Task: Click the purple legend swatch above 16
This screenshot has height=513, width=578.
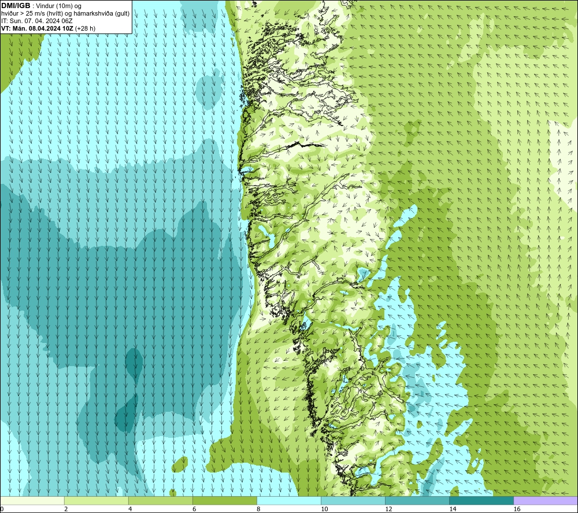Action: [546, 500]
